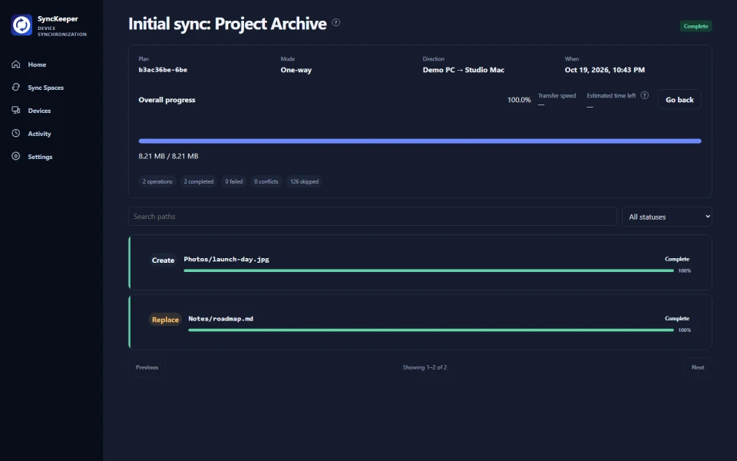This screenshot has height=461, width=737.
Task: Click the 0 conflicts chip
Action: pos(266,181)
